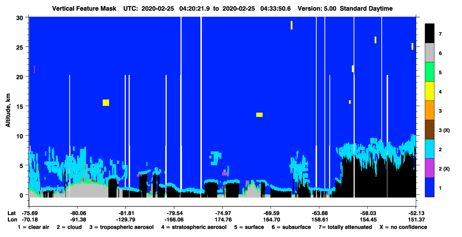The height and width of the screenshot is (237, 462).
Task: Click the 'Vertical Feature Mask' title text
Action: [85, 9]
